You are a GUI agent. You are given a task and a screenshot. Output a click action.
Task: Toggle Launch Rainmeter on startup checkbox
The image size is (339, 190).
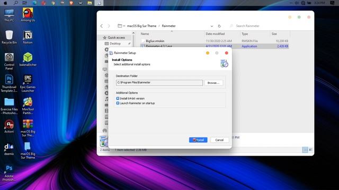click(x=118, y=103)
